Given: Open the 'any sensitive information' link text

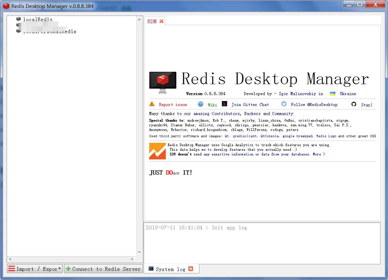Looking at the screenshot, I should coord(228,154).
